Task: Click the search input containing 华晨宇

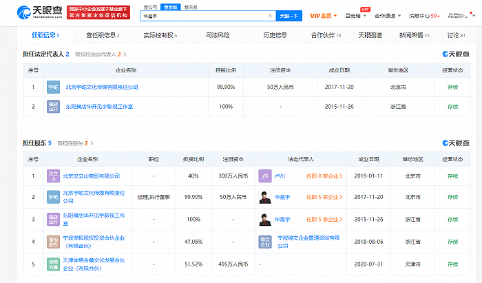Action: pos(200,15)
